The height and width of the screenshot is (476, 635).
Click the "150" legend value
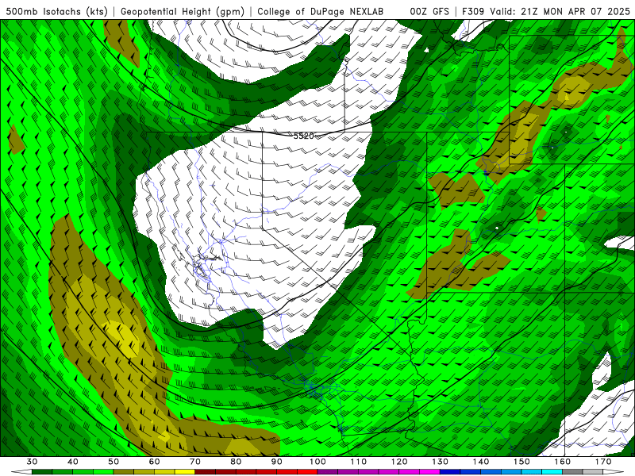pyautogui.click(x=521, y=462)
